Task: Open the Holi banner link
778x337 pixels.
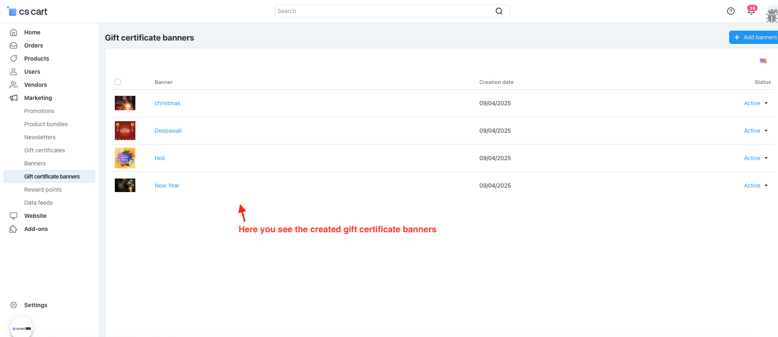Action: point(160,158)
